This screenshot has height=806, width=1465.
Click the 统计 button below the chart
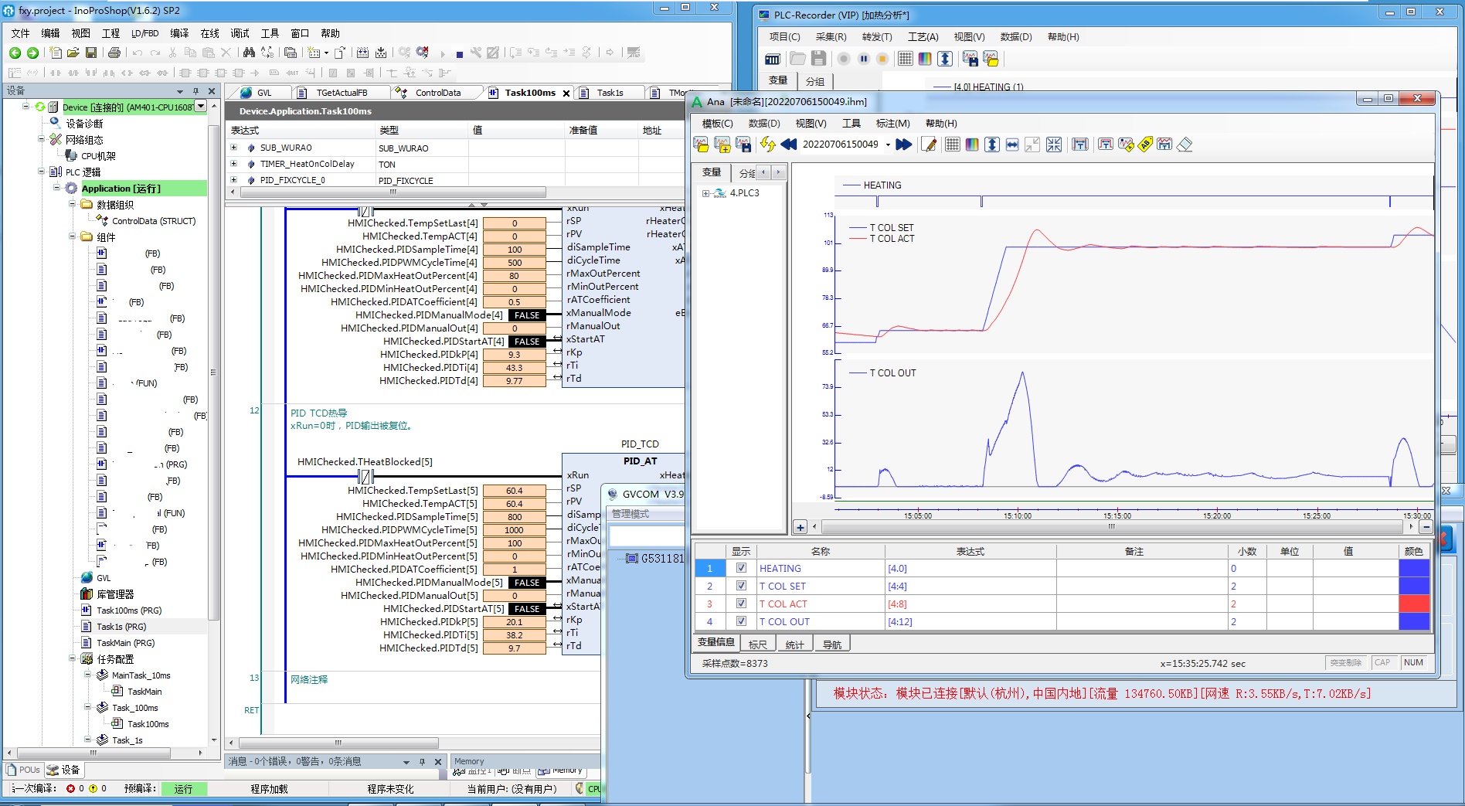pyautogui.click(x=795, y=643)
